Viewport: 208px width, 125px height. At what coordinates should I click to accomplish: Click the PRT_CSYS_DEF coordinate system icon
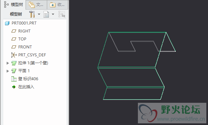[x=14, y=55]
